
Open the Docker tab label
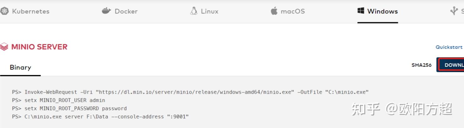point(126,11)
